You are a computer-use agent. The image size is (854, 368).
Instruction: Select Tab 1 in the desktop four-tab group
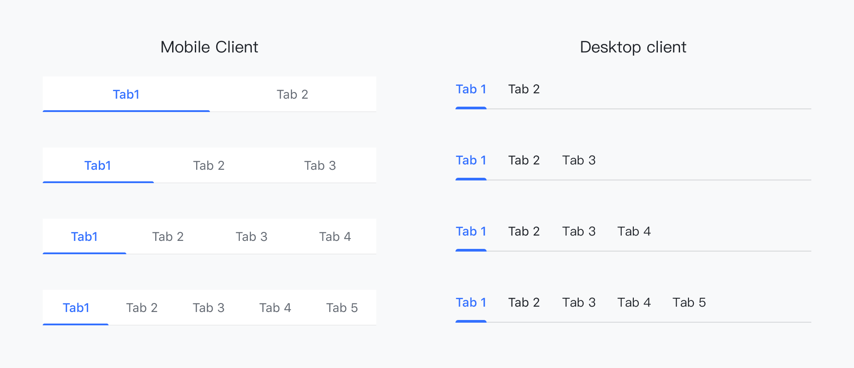pyautogui.click(x=471, y=231)
